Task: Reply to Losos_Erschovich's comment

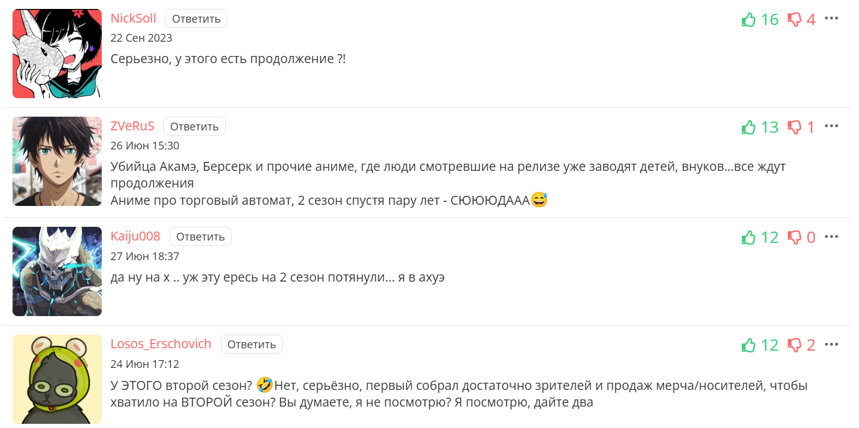Action: pos(252,344)
